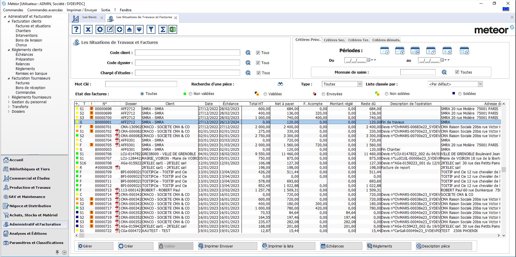Expand the Dossiers tree node
This screenshot has width=516, height=257.
(9, 112)
